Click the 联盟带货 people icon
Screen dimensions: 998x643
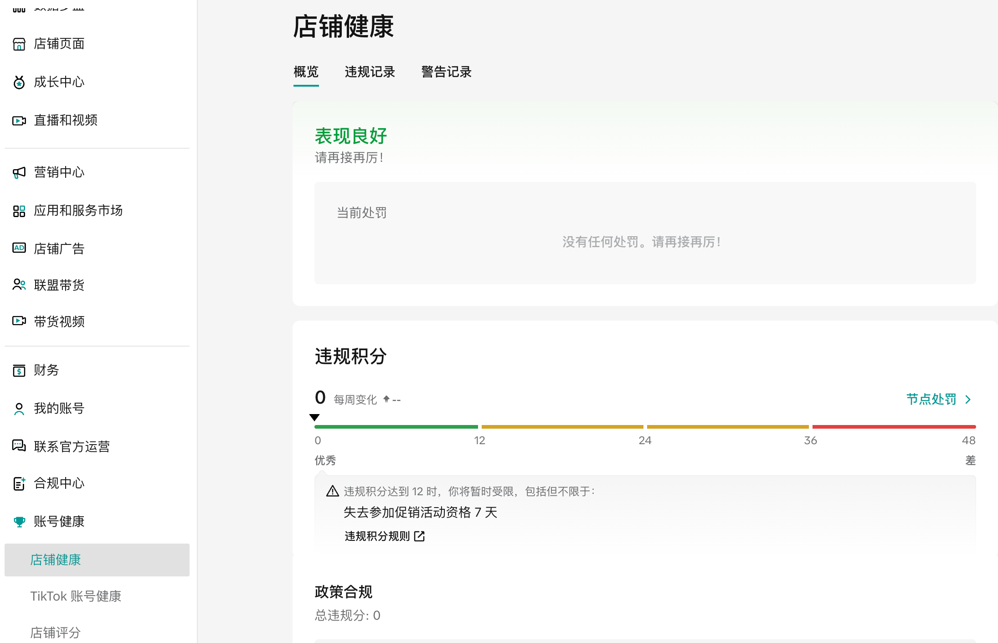[19, 285]
